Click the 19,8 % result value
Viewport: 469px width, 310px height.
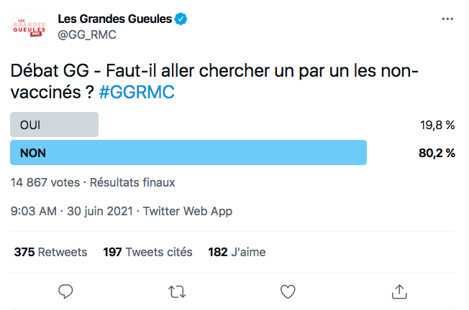point(437,125)
